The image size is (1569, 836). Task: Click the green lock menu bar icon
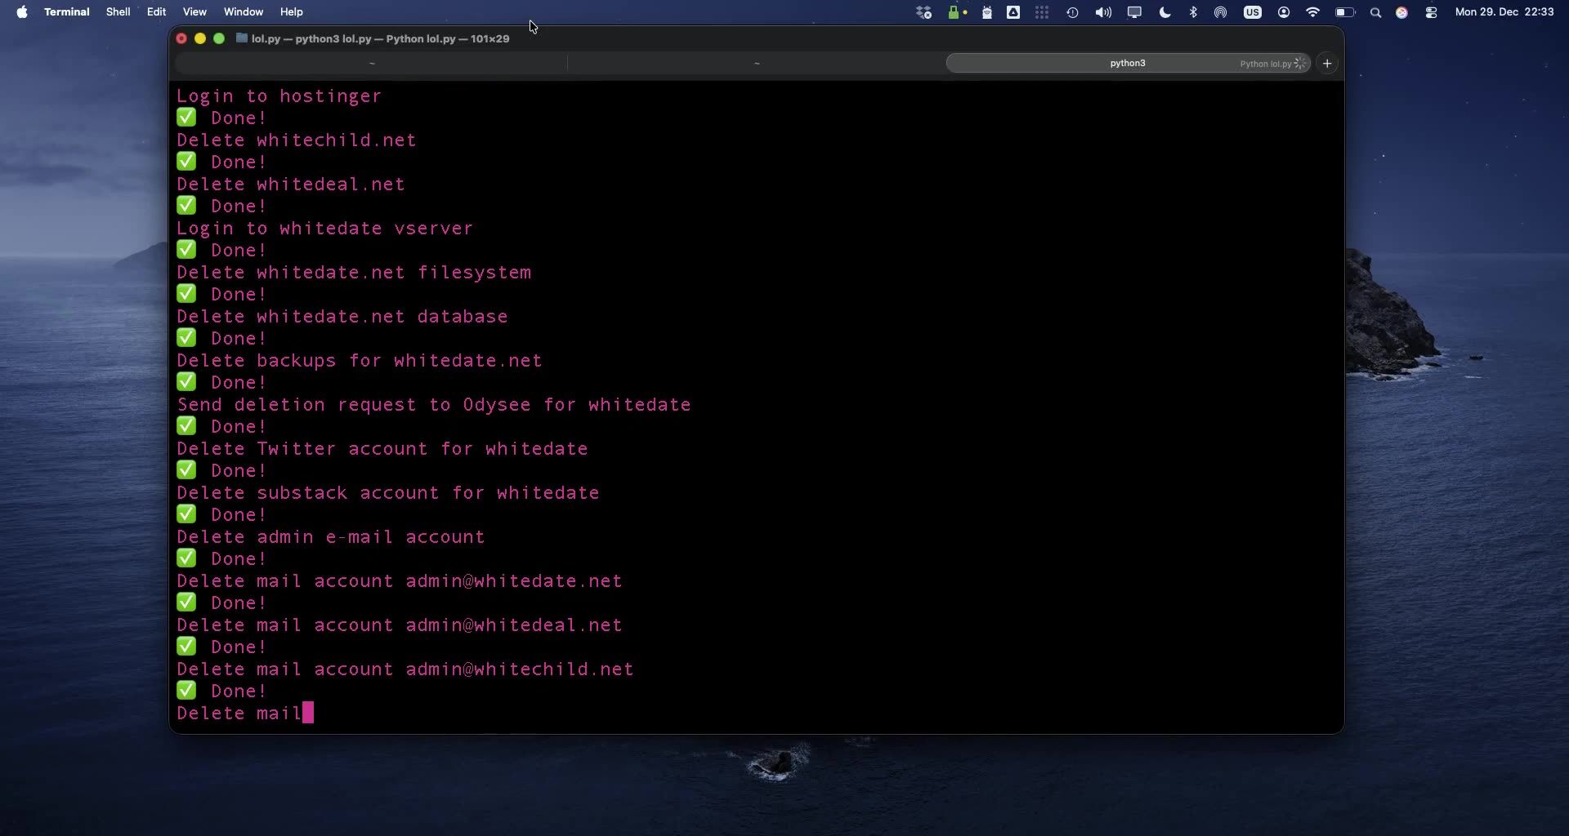tap(954, 12)
